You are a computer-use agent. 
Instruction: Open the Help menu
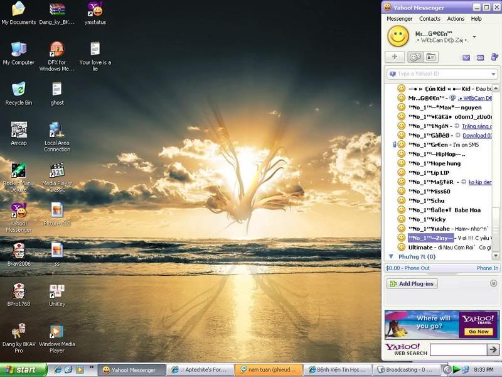coord(476,19)
